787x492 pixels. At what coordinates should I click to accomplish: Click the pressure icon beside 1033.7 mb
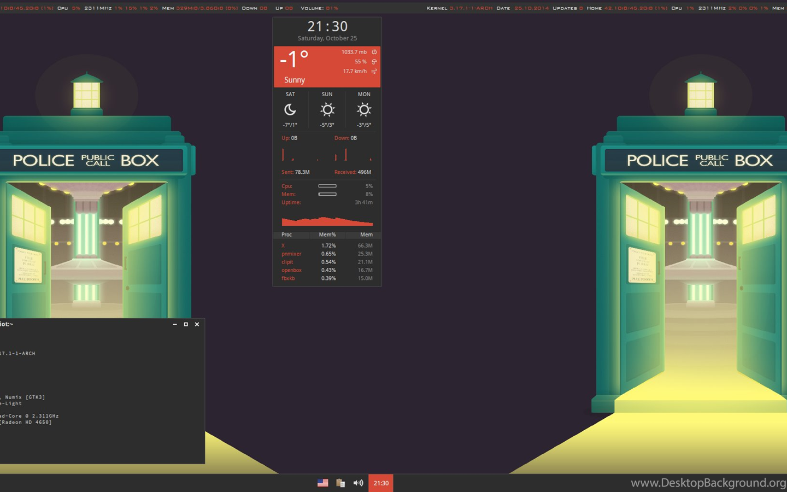point(374,52)
